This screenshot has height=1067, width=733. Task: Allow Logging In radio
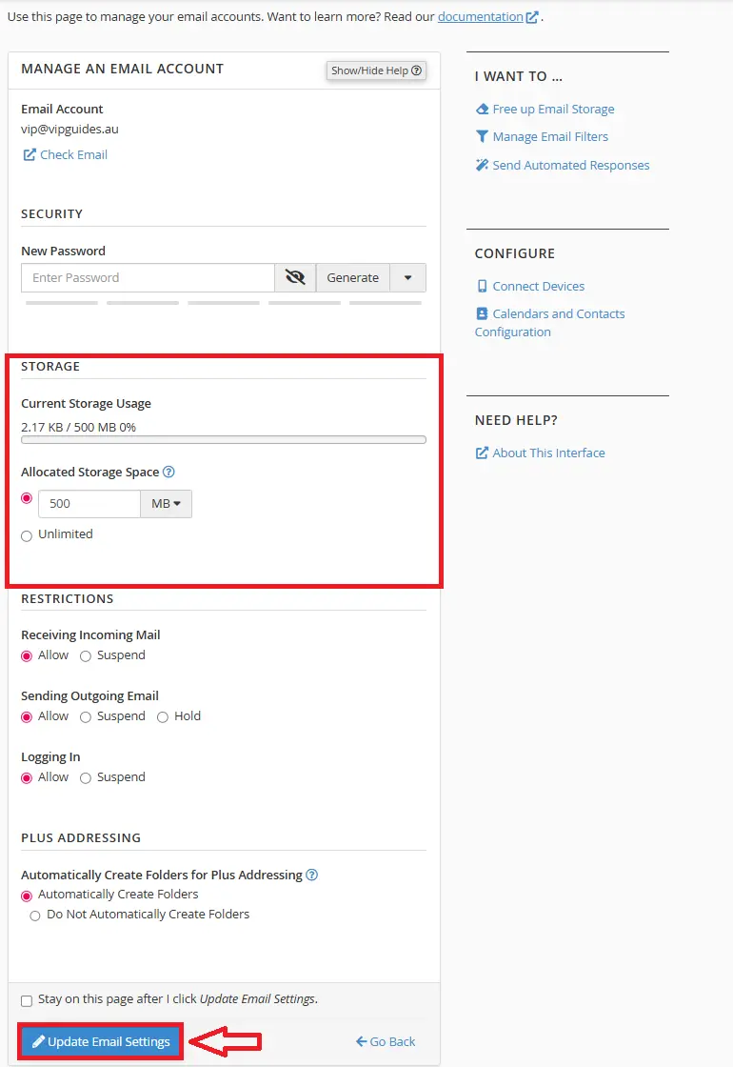[x=27, y=777]
